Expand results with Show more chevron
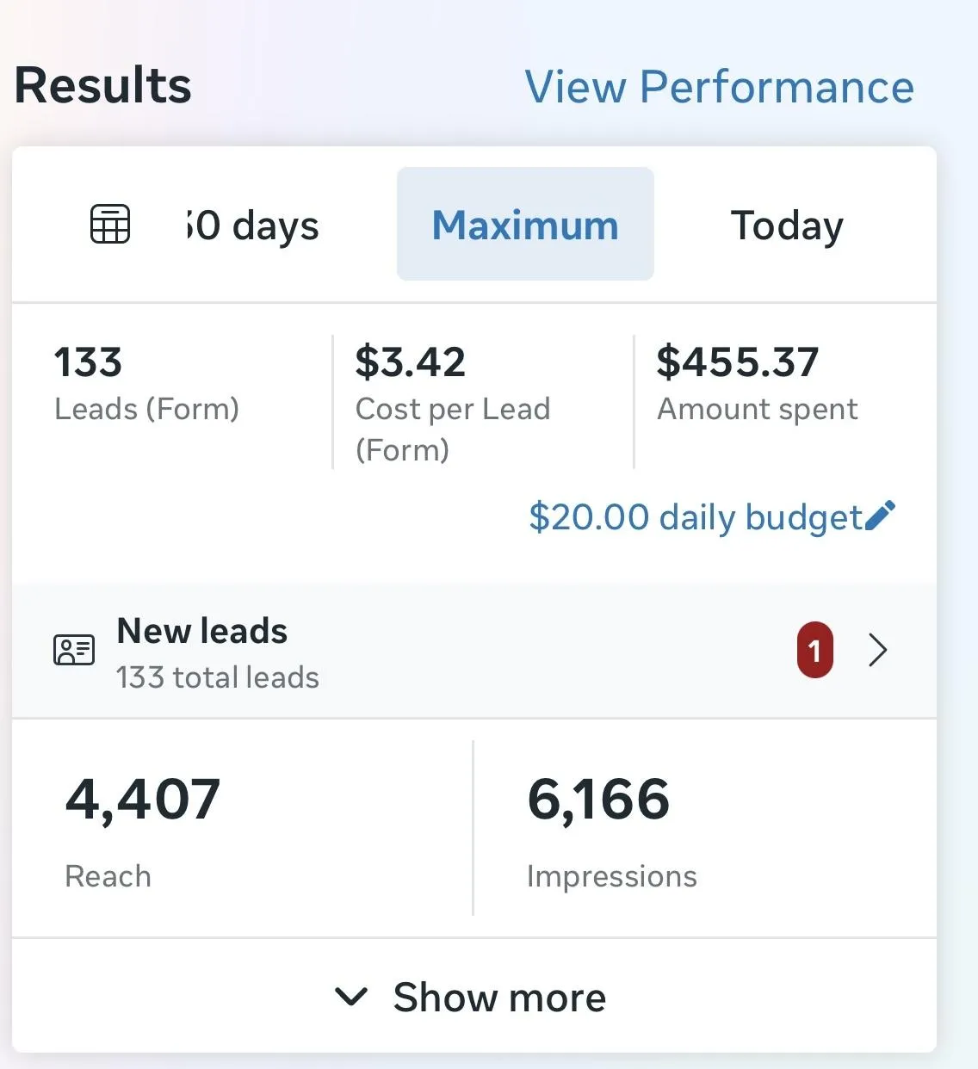The image size is (978, 1069). [x=351, y=997]
